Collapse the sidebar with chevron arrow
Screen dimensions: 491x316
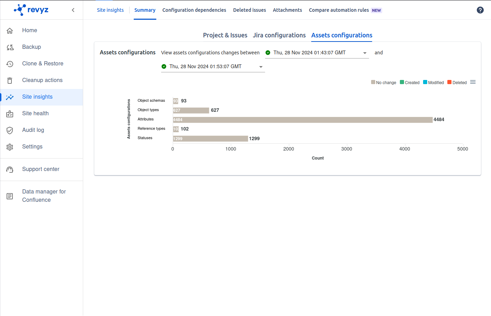tap(73, 10)
